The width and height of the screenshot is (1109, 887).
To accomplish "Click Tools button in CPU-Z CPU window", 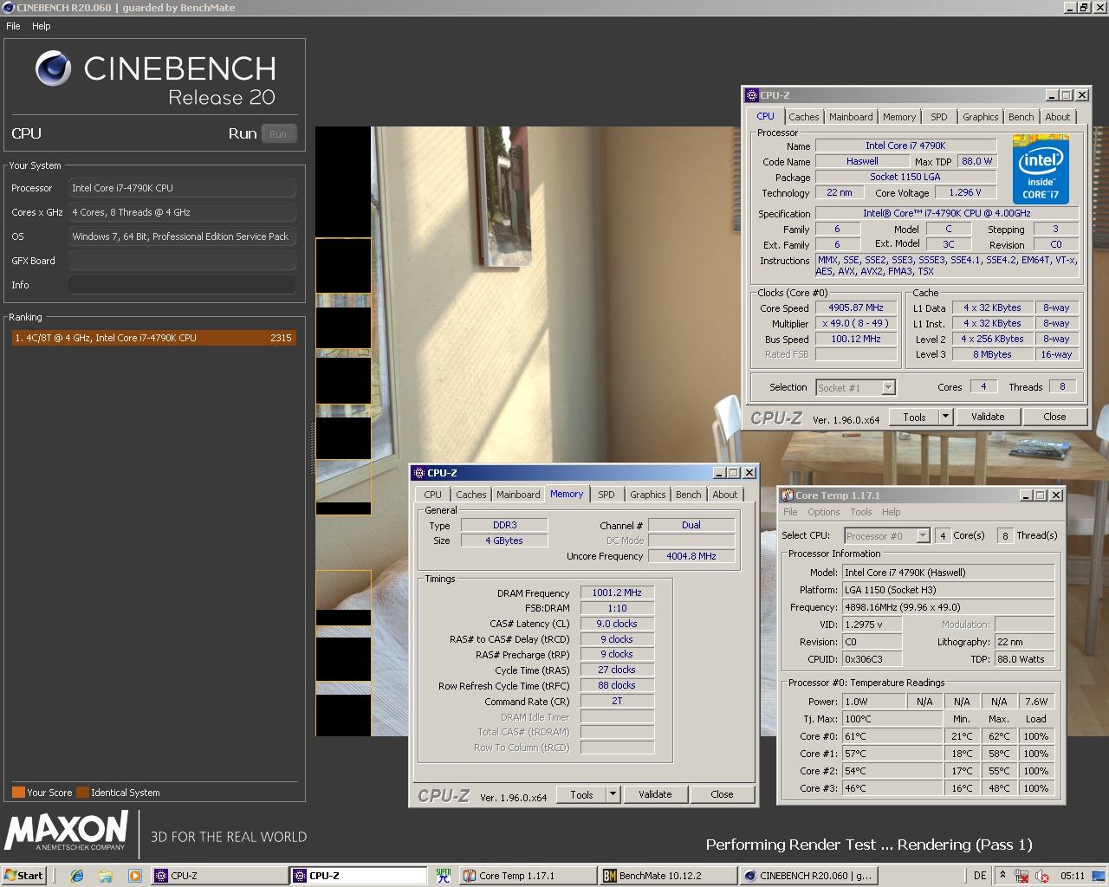I will pyautogui.click(x=915, y=417).
